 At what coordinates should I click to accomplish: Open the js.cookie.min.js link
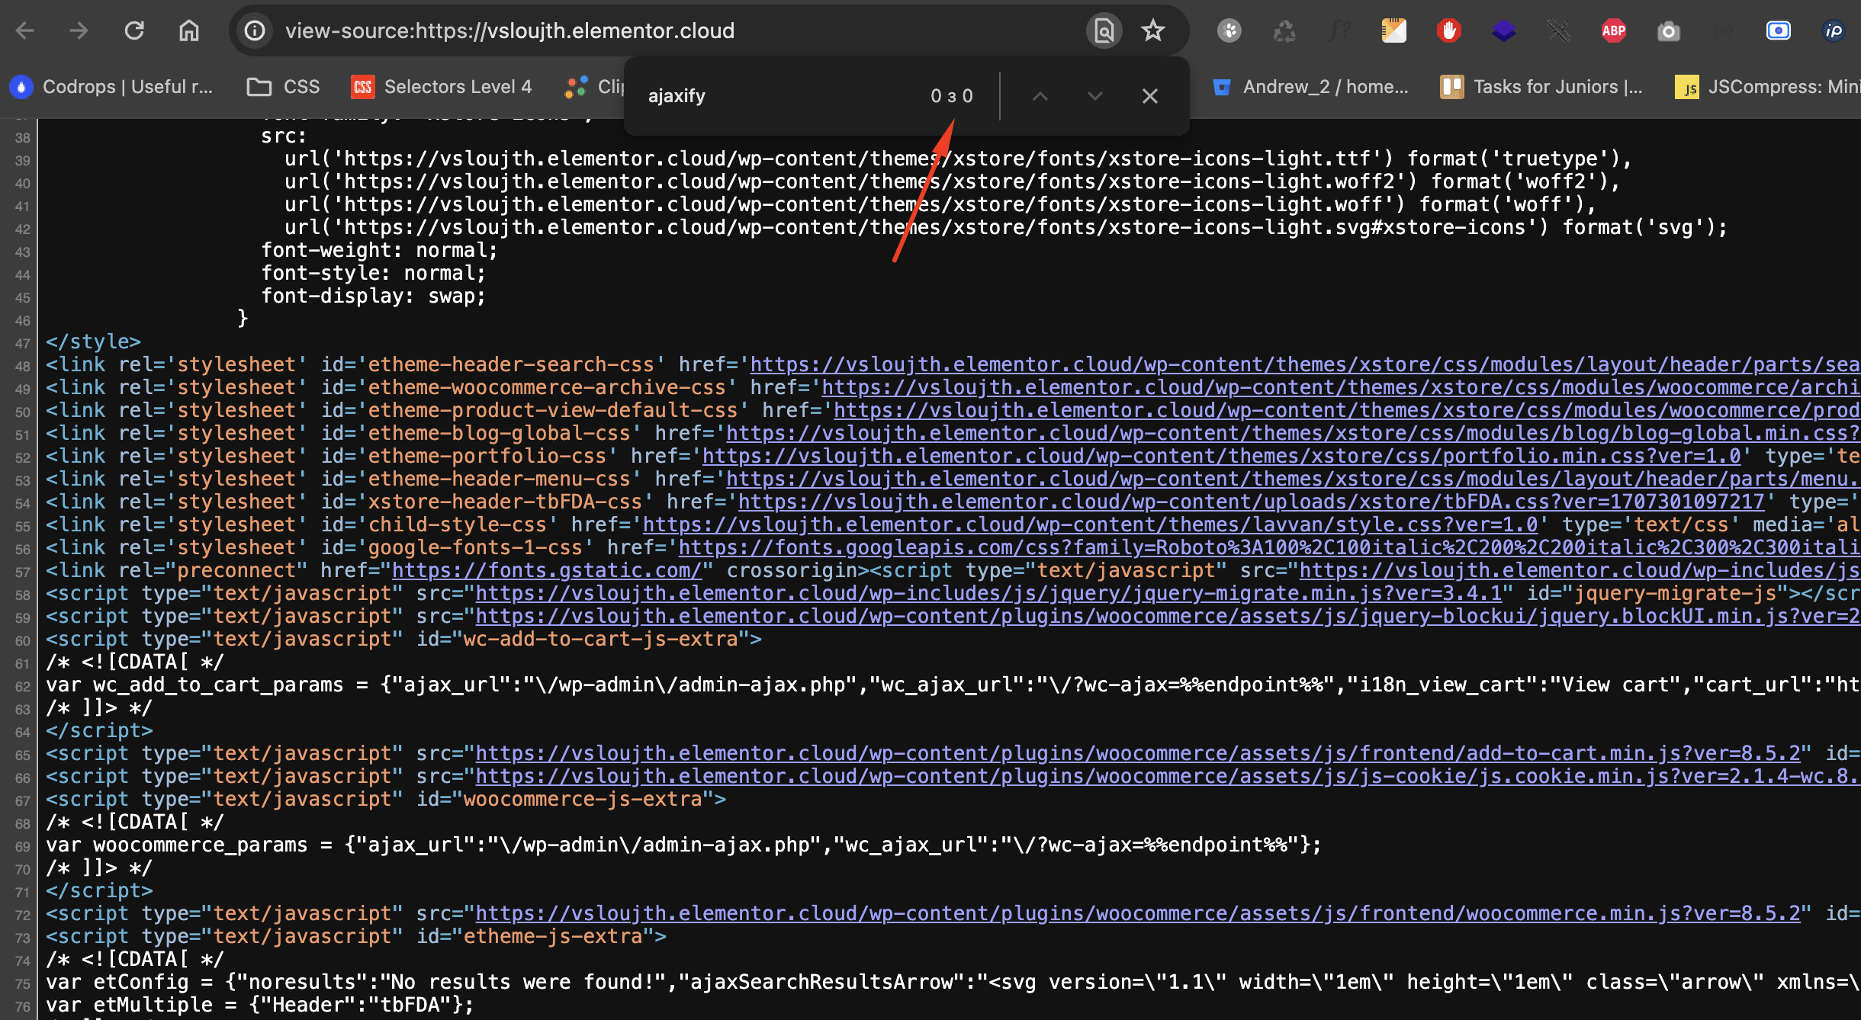[1168, 776]
